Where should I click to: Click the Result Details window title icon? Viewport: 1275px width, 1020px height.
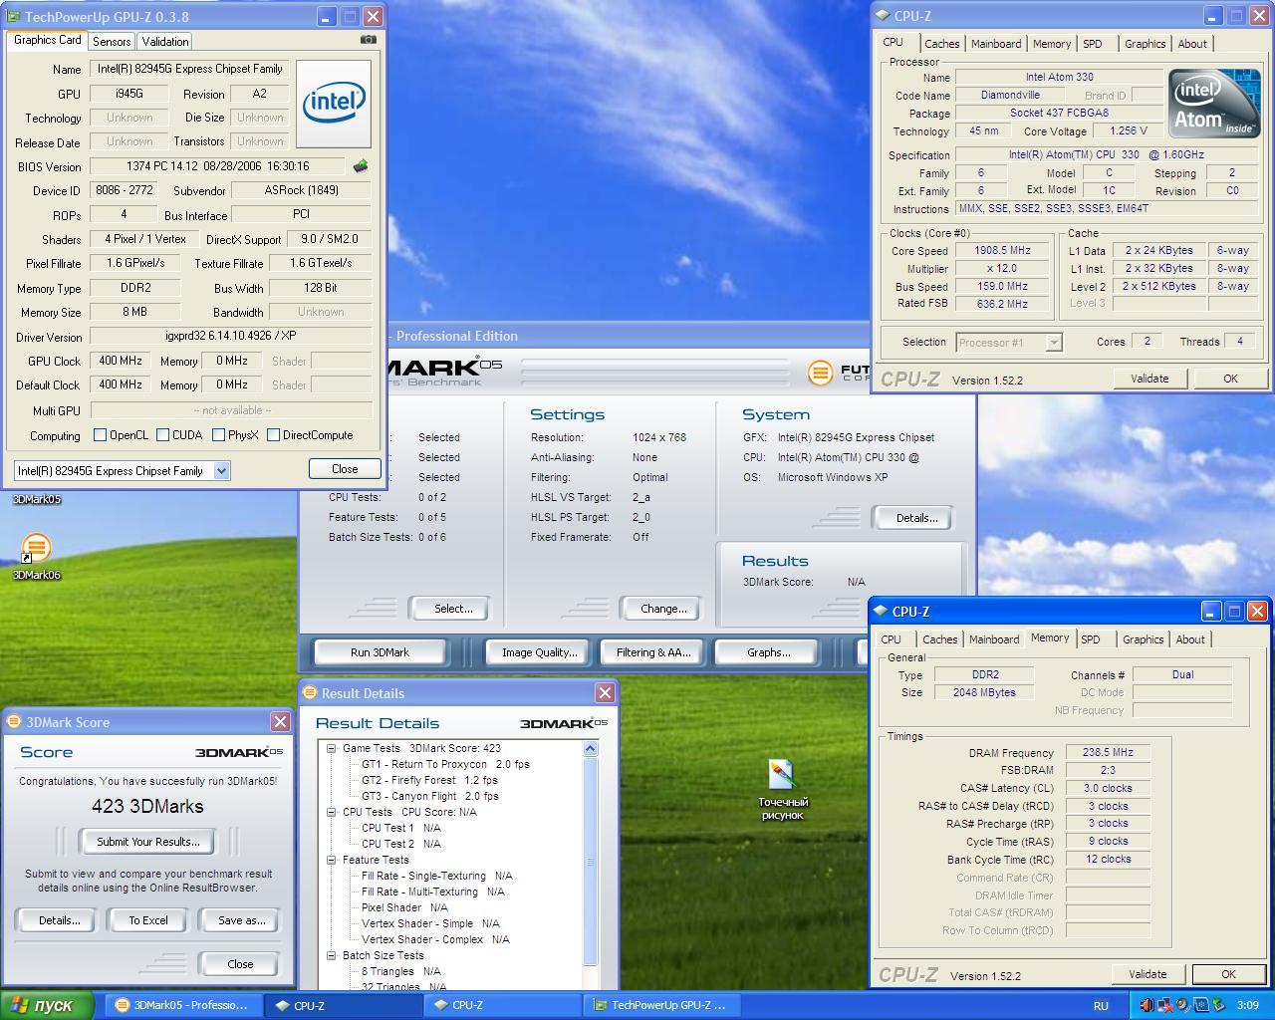coord(311,693)
